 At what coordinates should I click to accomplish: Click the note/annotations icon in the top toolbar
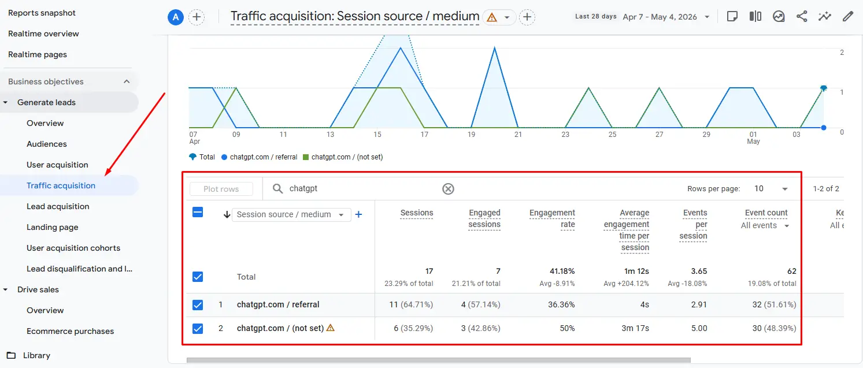(732, 17)
